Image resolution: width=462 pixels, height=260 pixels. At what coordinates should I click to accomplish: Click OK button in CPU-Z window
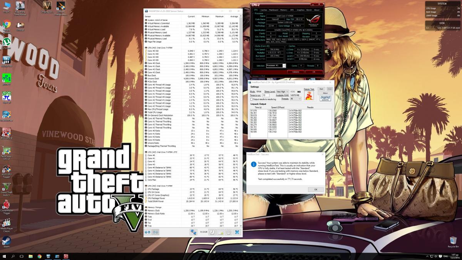click(x=314, y=72)
